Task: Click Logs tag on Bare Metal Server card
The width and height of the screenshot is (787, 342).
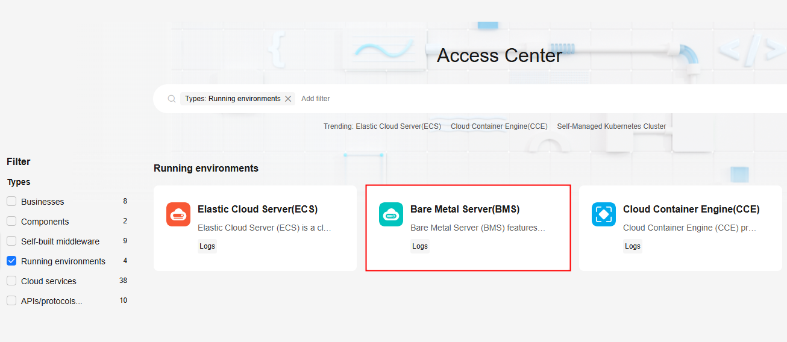Action: [420, 246]
